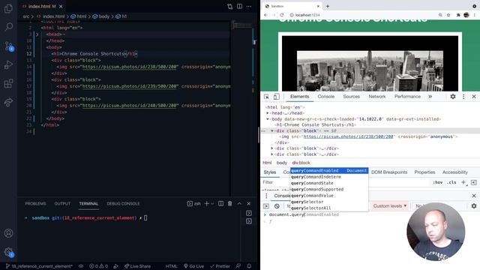Viewport: 480px width, 270px height.
Task: Show the console sidebar
Action: (x=266, y=206)
